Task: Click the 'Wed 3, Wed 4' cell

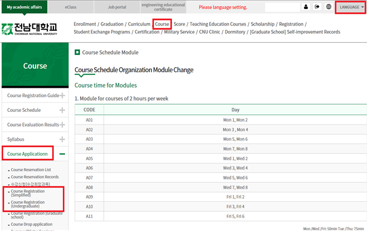Action: click(x=235, y=168)
